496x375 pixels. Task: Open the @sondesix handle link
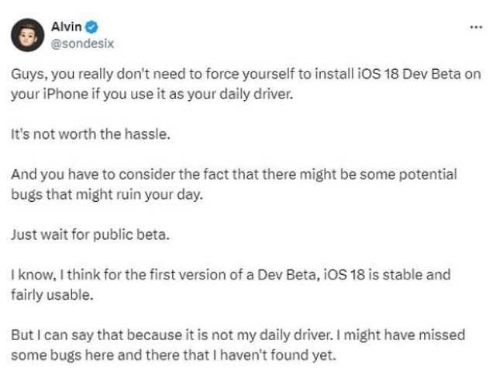[x=82, y=43]
